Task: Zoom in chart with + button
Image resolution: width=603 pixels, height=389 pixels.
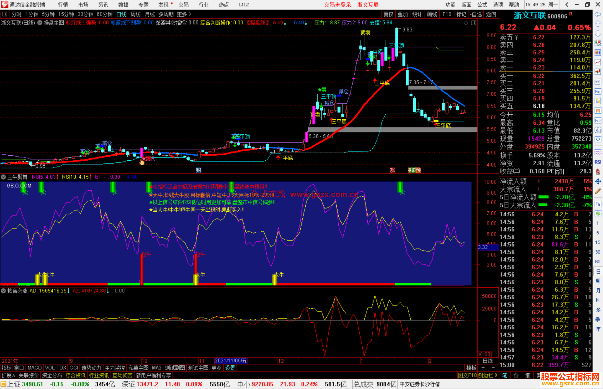Action: point(483,368)
